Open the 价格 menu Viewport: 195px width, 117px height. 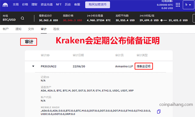(25, 5)
